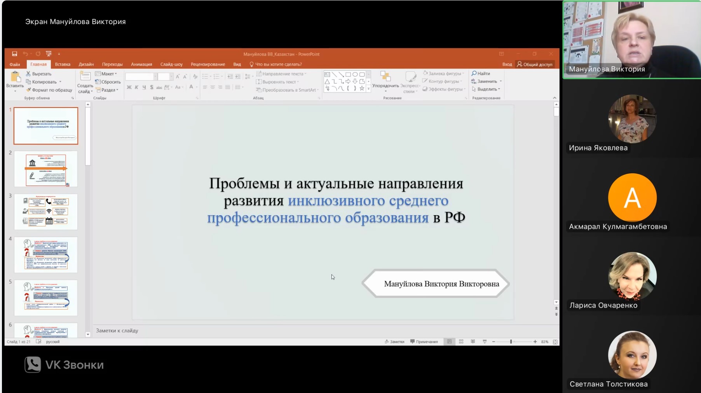Click the Format Painter (Формат по образцу) brush

click(28, 90)
